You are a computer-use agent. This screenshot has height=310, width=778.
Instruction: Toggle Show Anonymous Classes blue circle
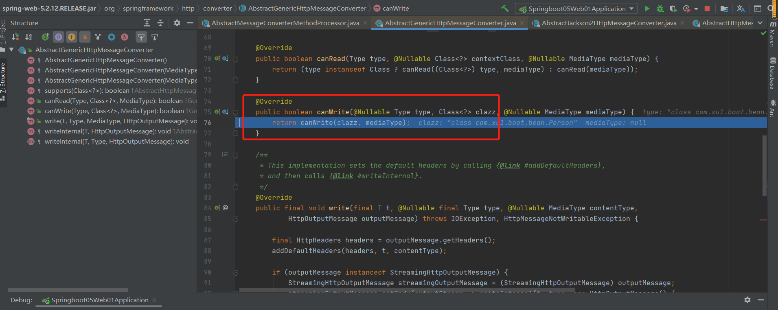[x=111, y=37]
